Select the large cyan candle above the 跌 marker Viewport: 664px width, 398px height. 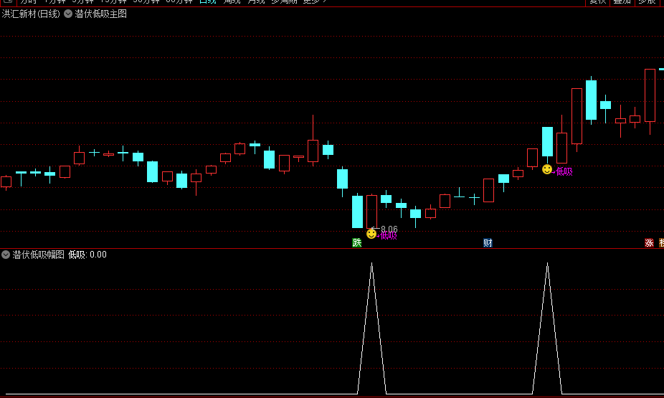click(357, 212)
